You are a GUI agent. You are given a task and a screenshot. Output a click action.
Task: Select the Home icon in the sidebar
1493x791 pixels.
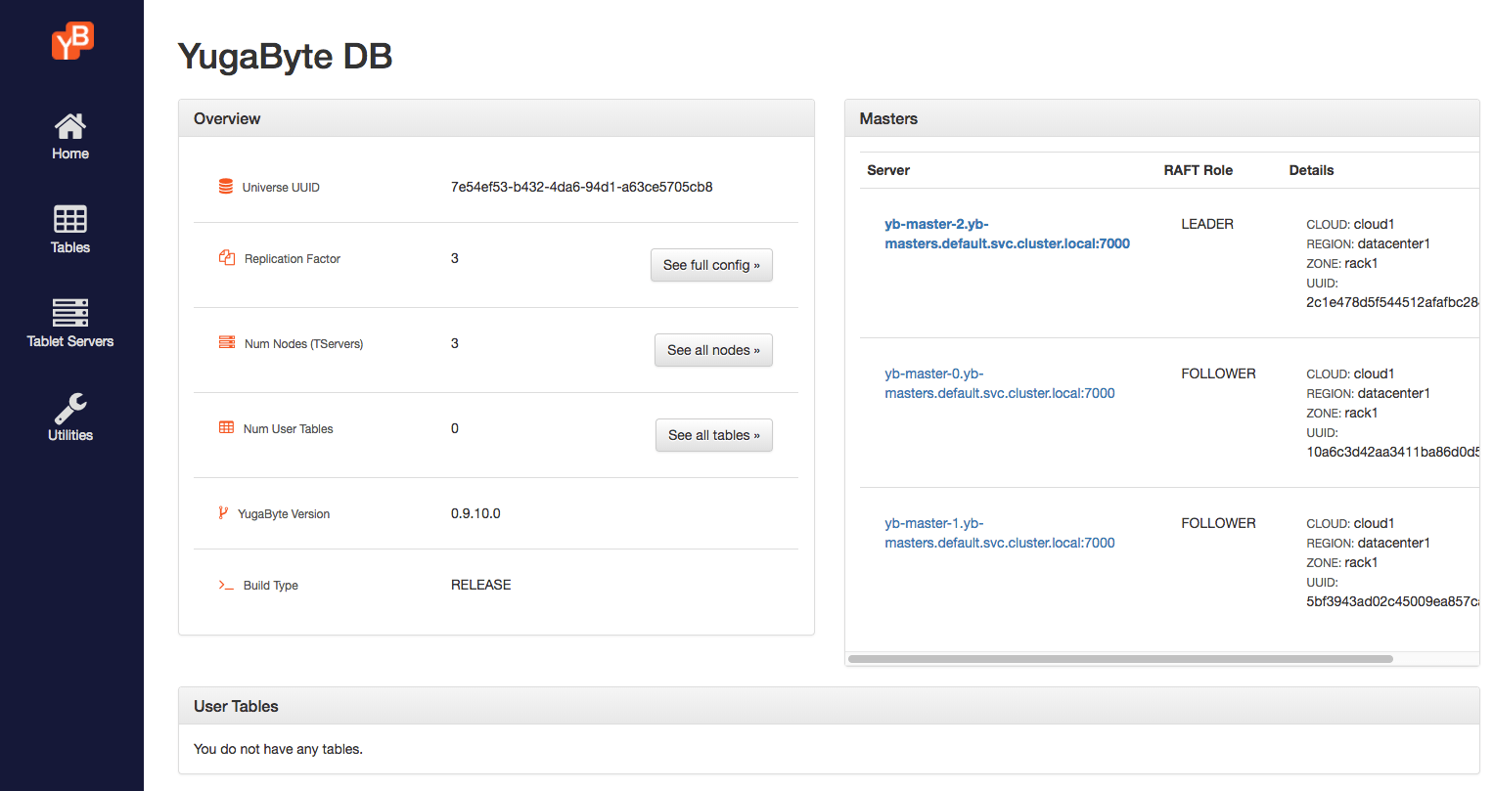69,127
